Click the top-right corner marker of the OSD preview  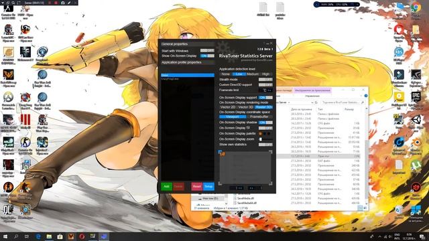point(271,152)
